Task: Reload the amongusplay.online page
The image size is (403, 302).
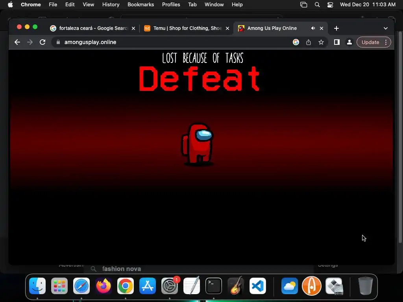Action: [43, 42]
